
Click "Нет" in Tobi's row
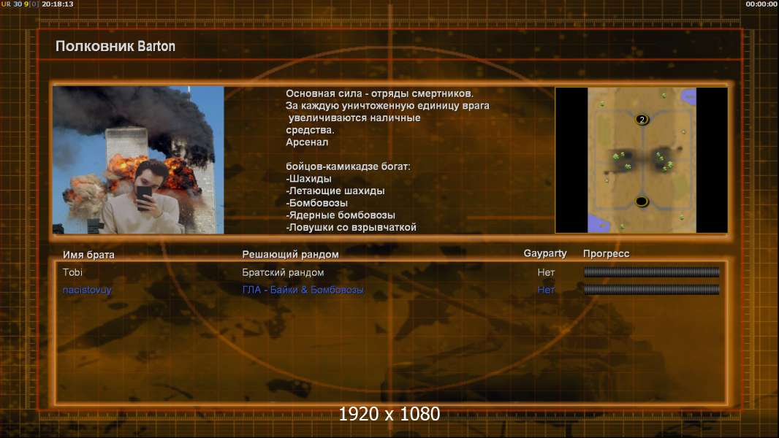pyautogui.click(x=546, y=272)
